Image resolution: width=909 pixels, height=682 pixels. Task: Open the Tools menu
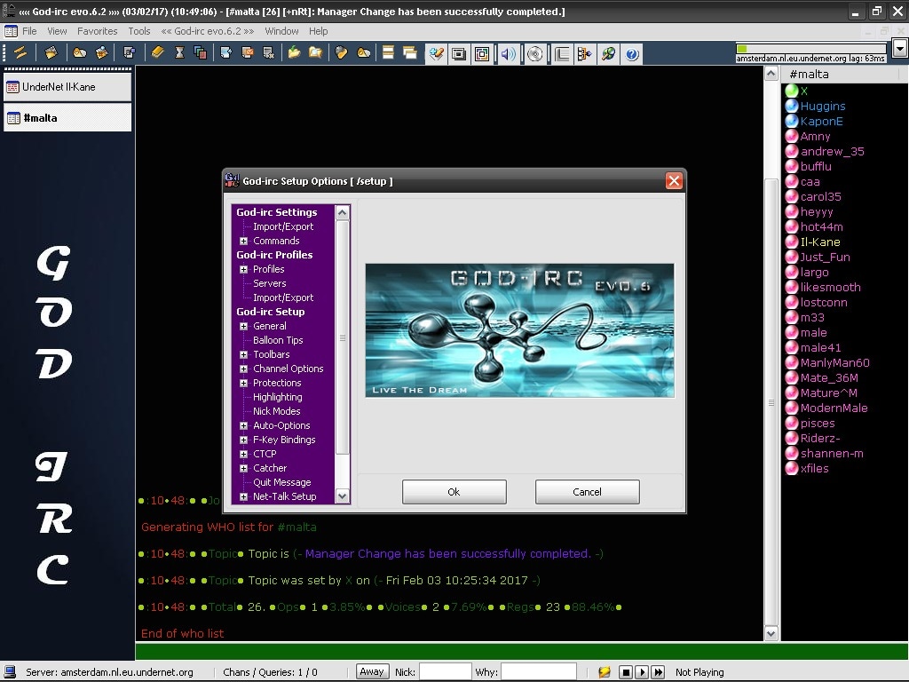tap(139, 31)
